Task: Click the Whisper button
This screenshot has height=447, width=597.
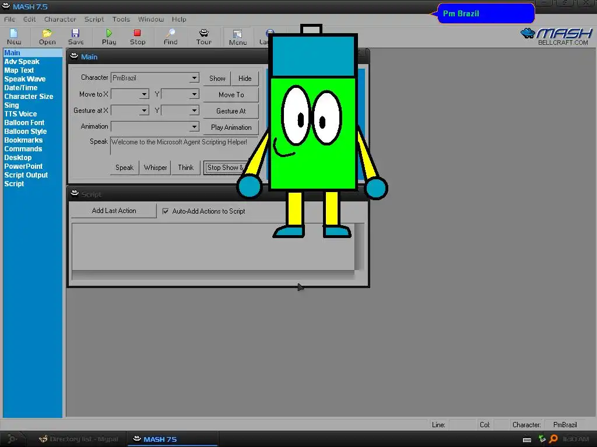Action: coord(155,168)
